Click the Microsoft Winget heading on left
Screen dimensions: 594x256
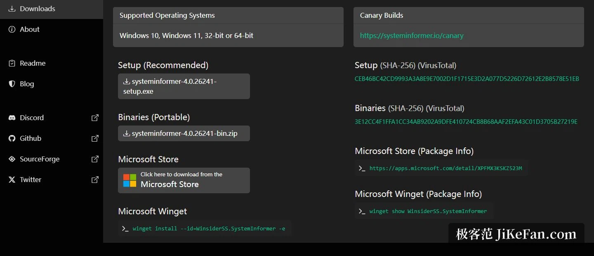click(x=153, y=211)
